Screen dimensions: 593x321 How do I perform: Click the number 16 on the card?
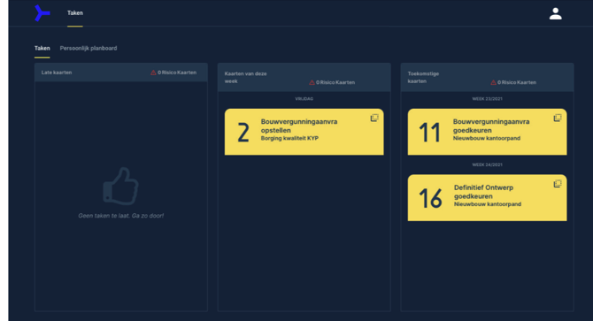(430, 199)
